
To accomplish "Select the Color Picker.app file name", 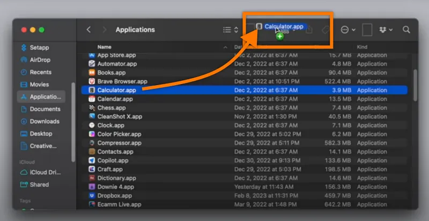I will 119,134.
